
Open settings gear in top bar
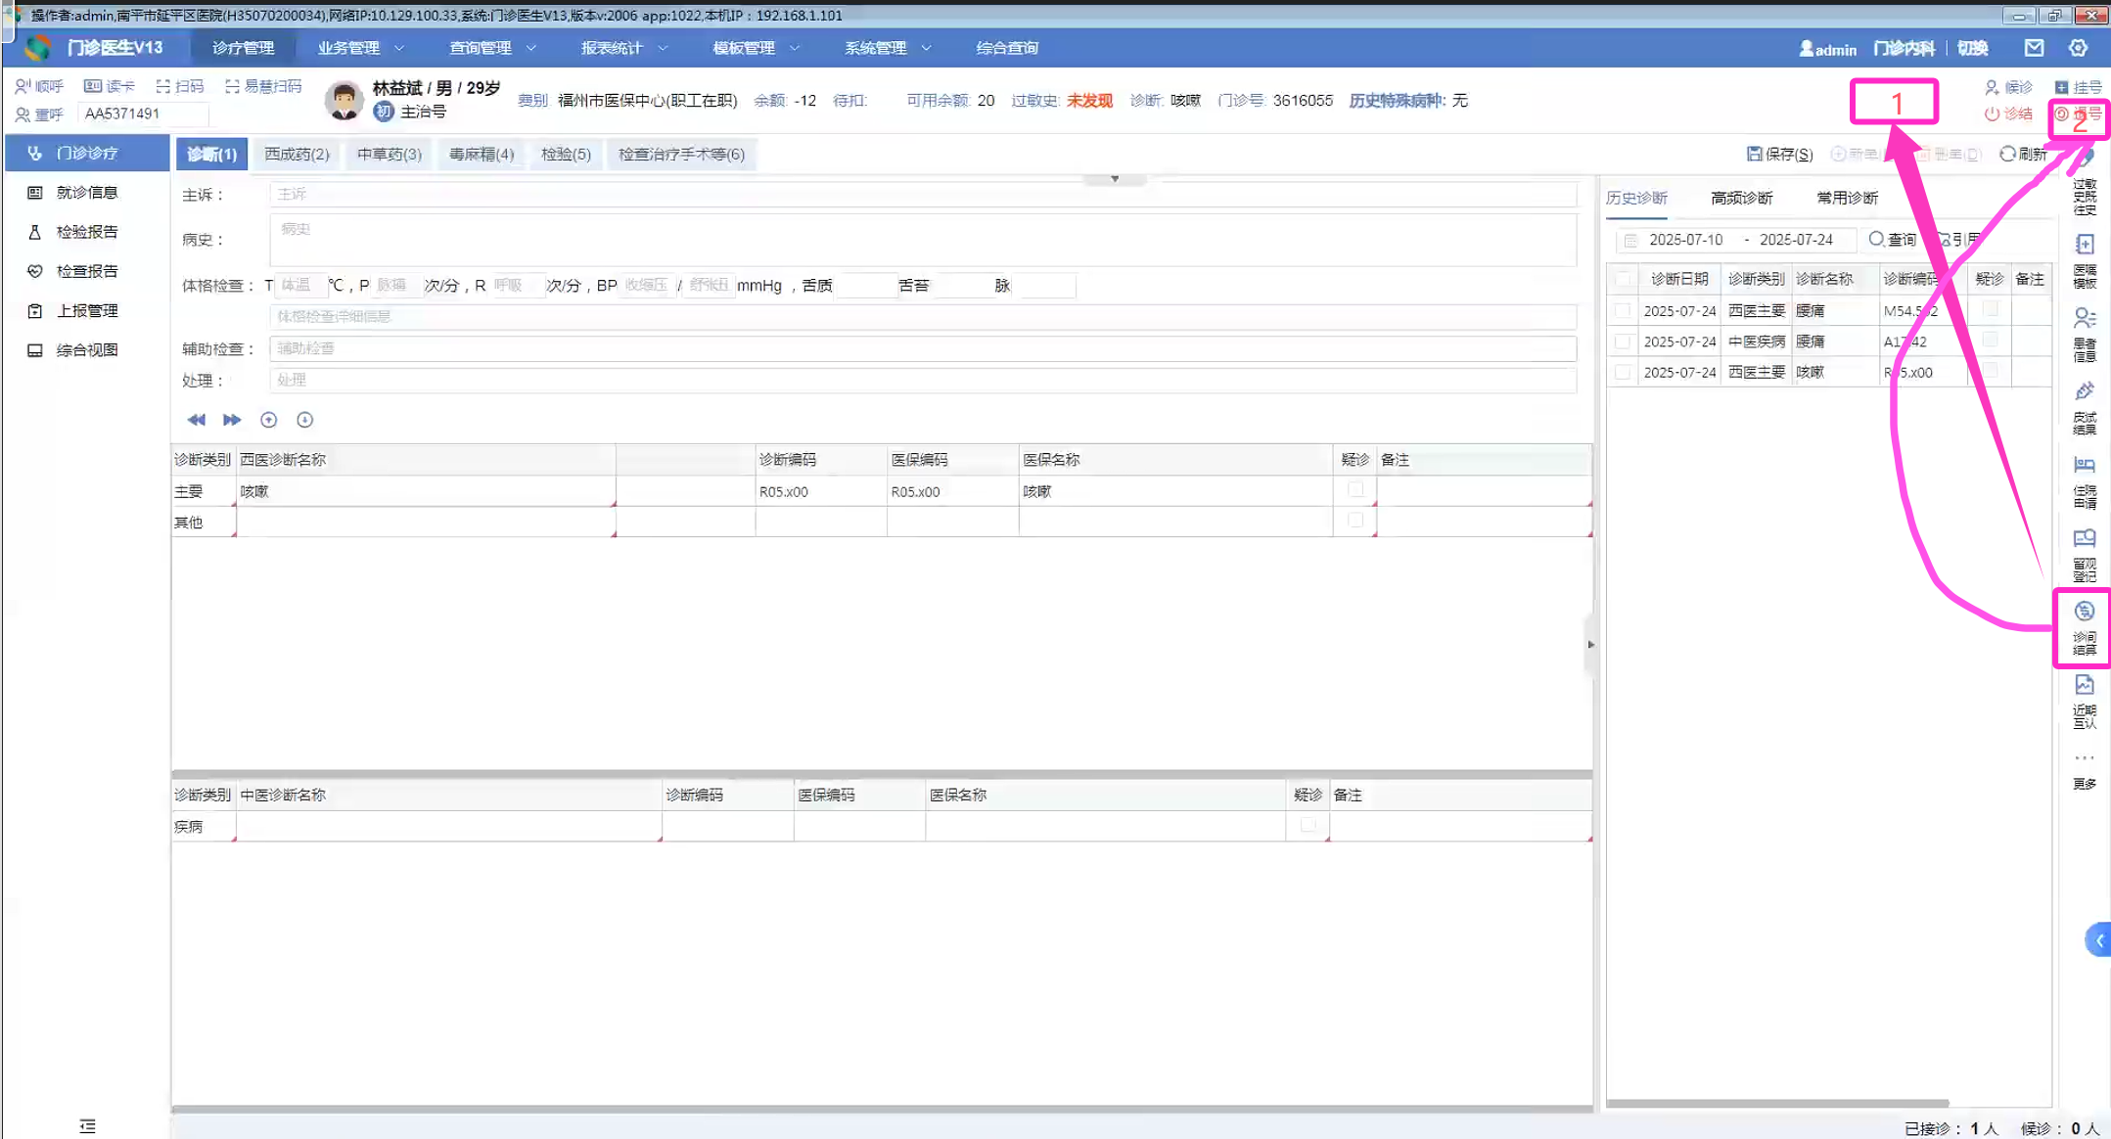coord(2078,48)
